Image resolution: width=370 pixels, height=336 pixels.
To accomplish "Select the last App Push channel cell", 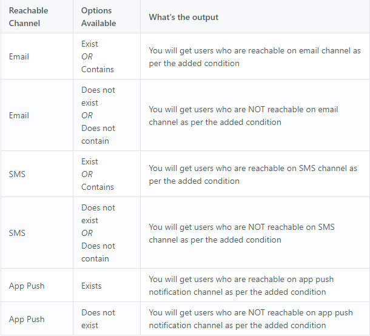I will coord(27,319).
